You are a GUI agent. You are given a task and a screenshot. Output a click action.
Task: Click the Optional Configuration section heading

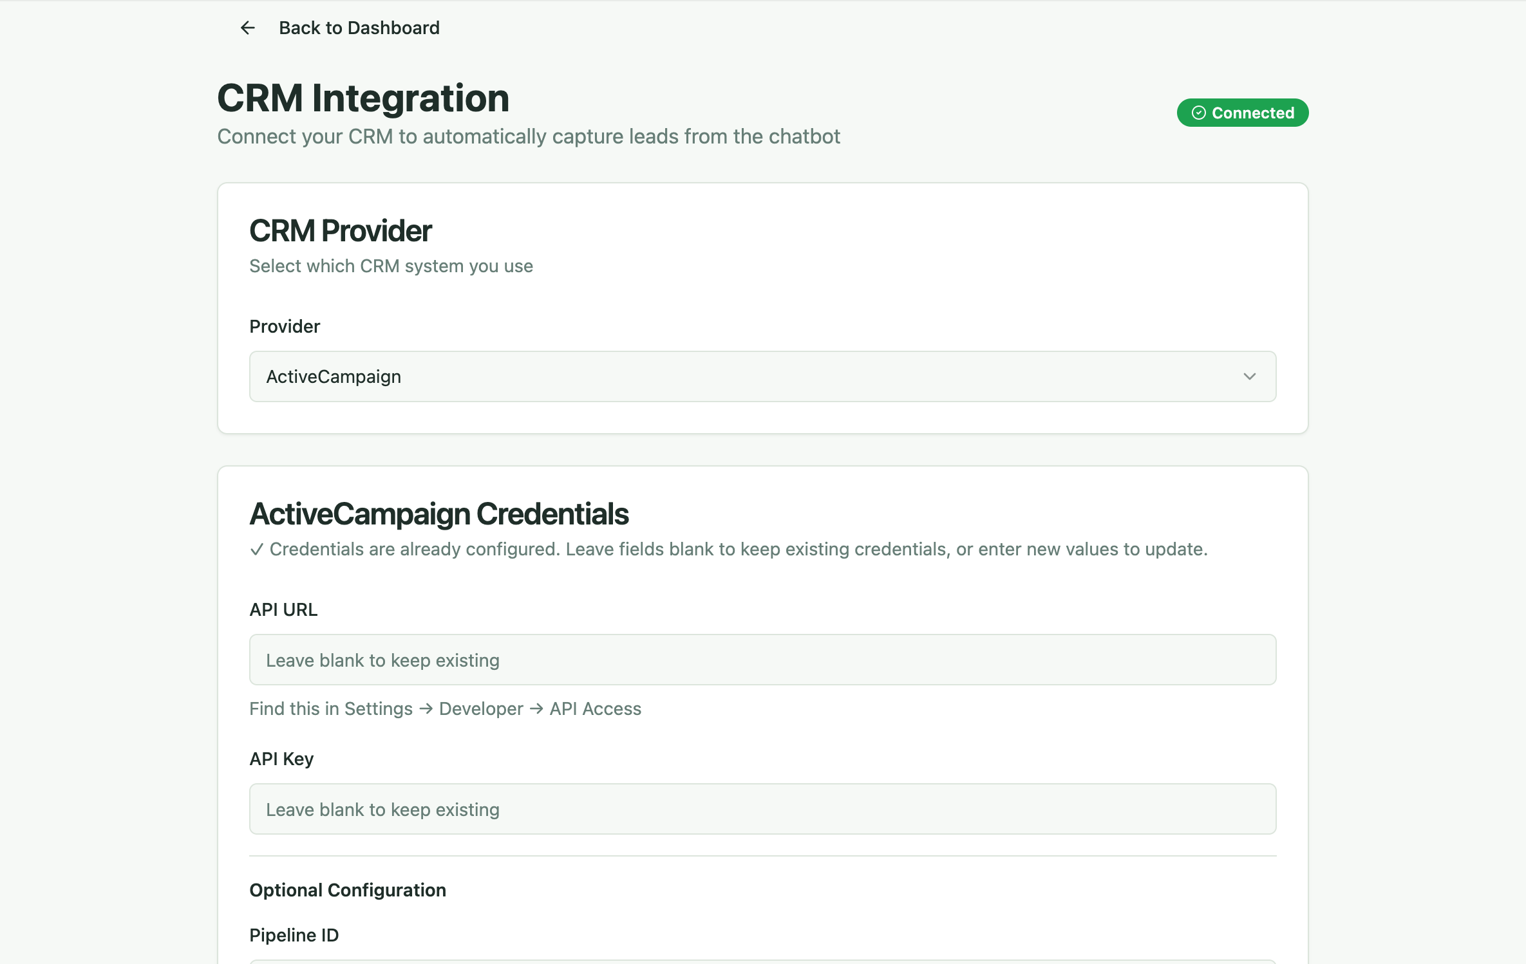point(347,890)
